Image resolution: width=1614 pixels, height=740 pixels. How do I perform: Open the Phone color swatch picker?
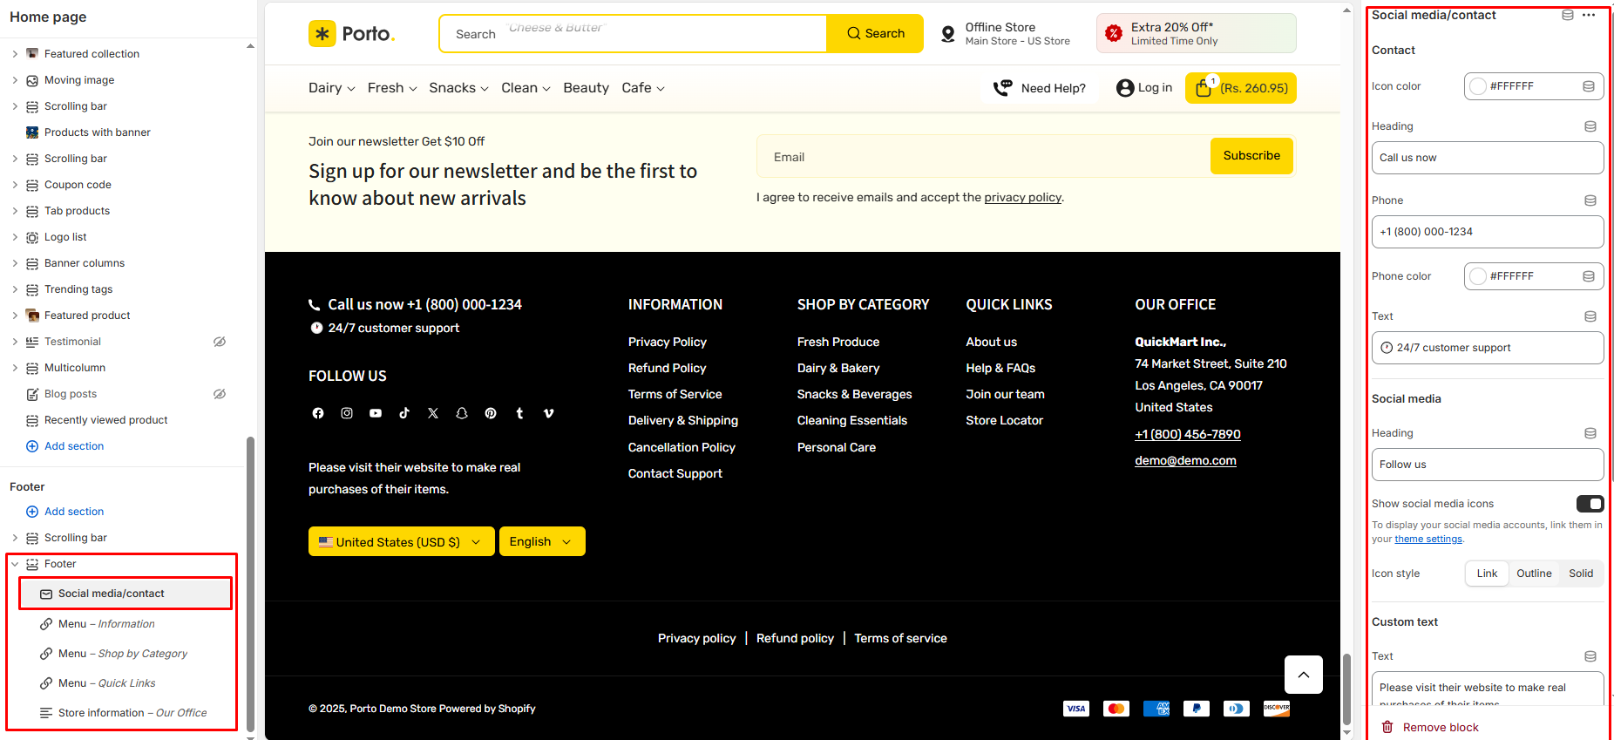click(1478, 276)
